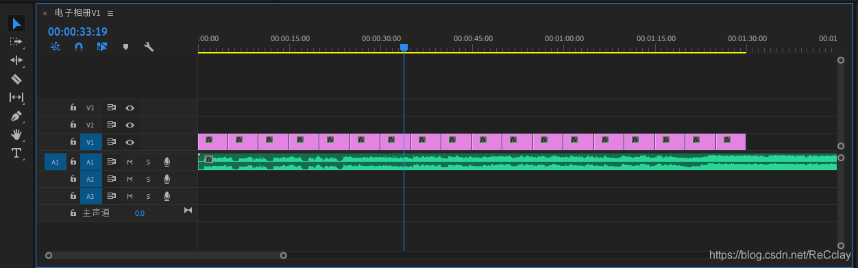Toggle A3 track targeting

click(x=90, y=196)
